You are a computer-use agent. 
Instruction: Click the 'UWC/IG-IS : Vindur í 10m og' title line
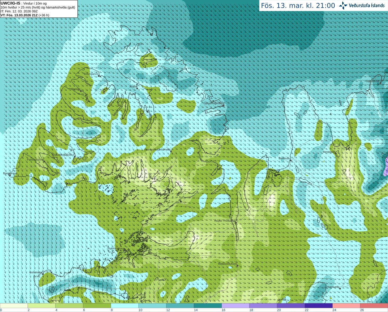point(24,3)
